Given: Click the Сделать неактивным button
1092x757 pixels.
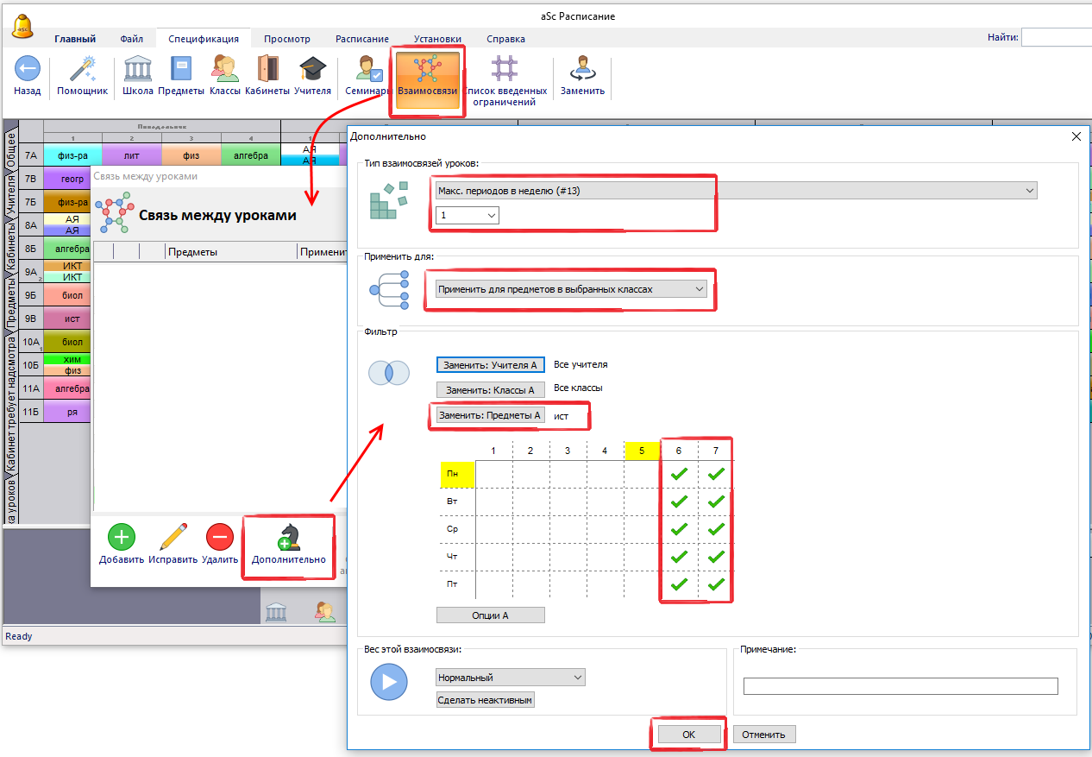Looking at the screenshot, I should point(486,700).
